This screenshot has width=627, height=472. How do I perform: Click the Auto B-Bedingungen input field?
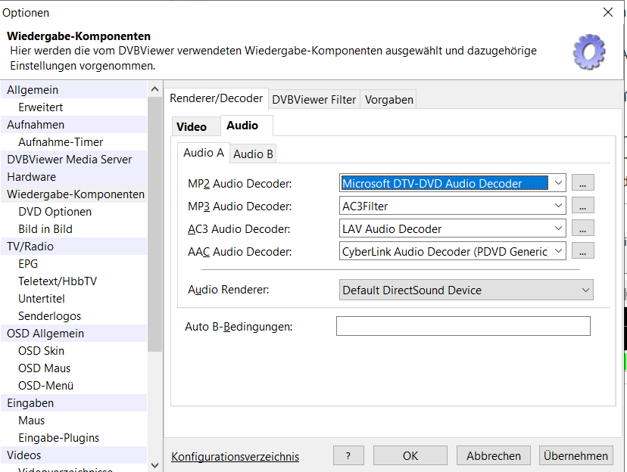tap(463, 326)
